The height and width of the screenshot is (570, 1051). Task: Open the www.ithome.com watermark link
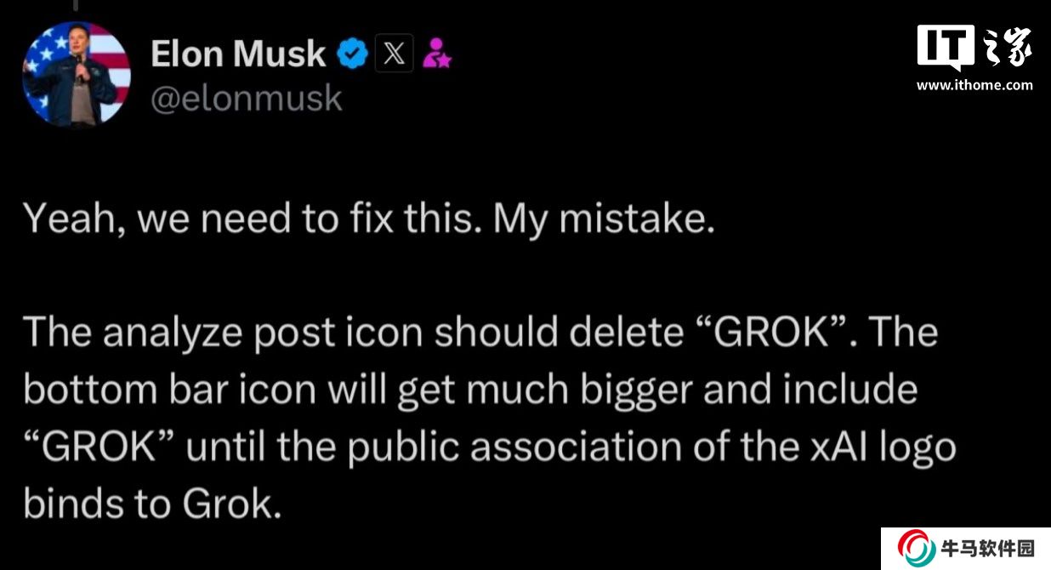click(974, 85)
